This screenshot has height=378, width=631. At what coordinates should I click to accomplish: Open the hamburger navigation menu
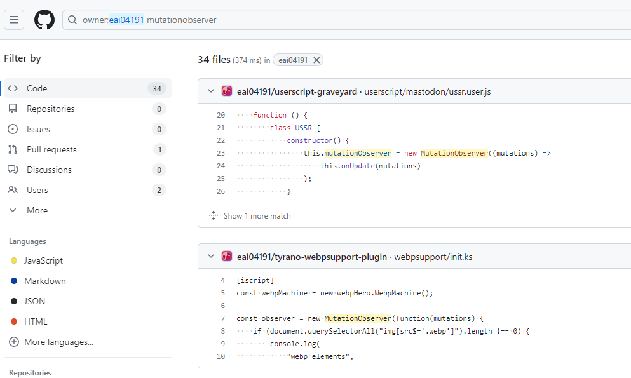point(14,20)
